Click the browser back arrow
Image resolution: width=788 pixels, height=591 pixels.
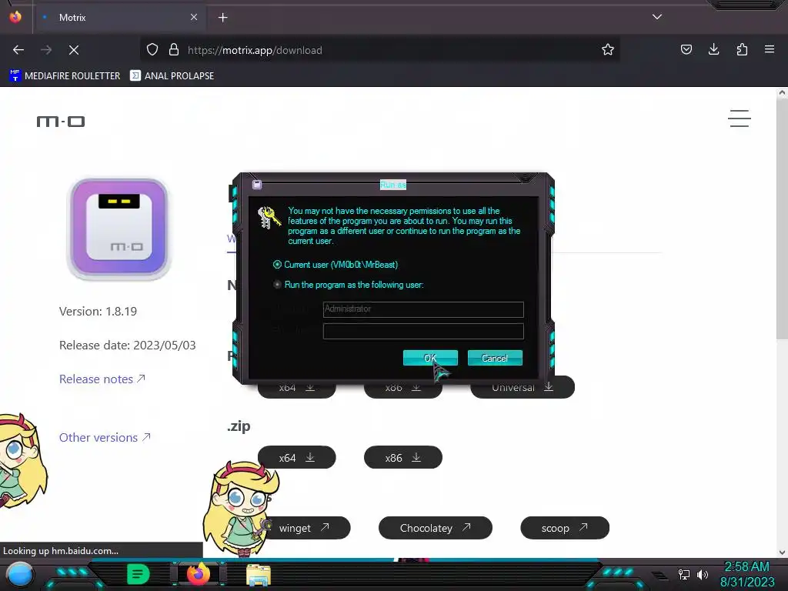click(x=18, y=50)
